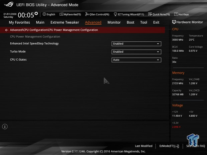Click the CPU section heading
The image size is (207, 155).
(175, 29)
